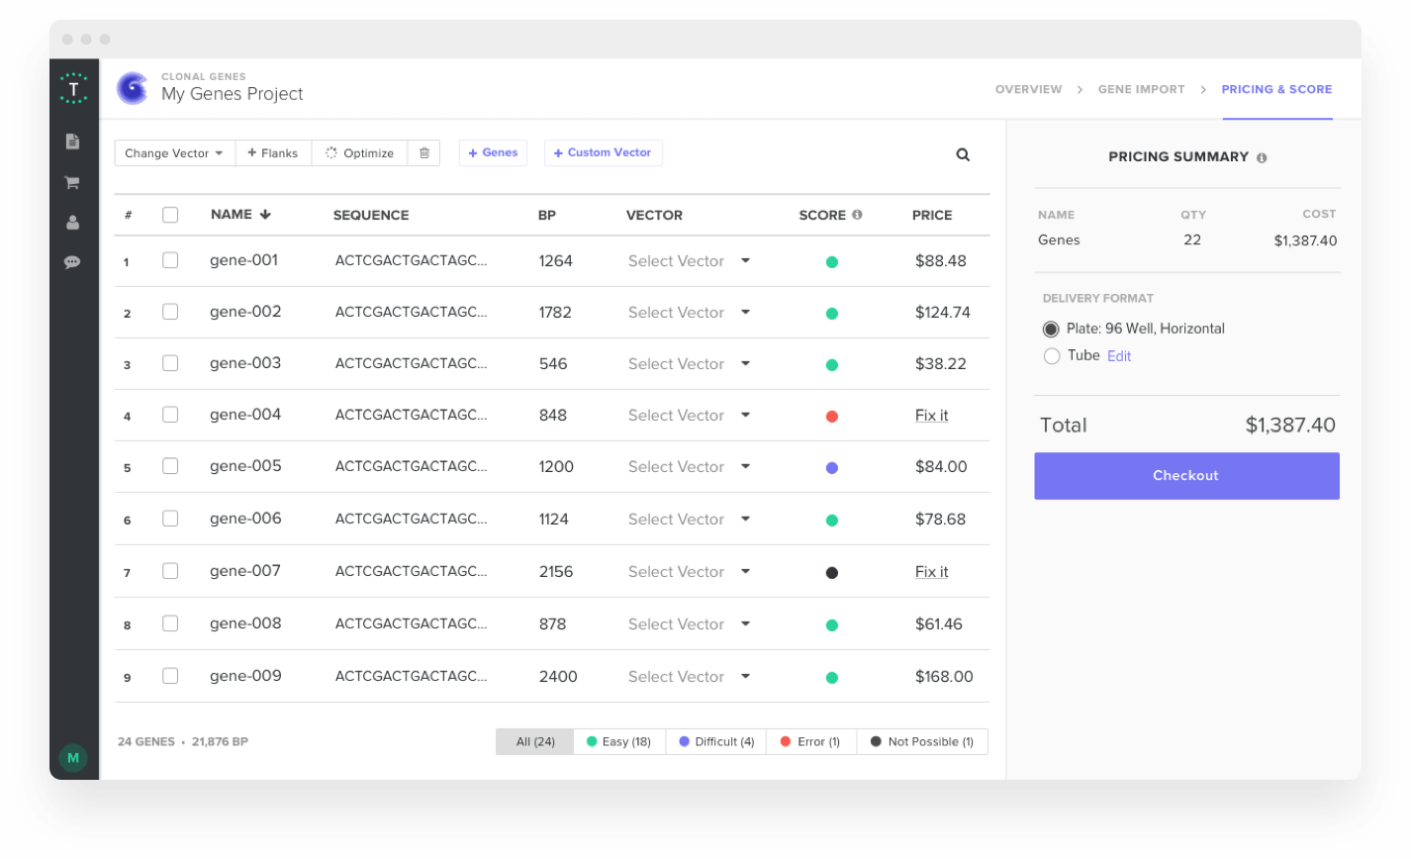Select the Tube delivery format option

point(1052,356)
